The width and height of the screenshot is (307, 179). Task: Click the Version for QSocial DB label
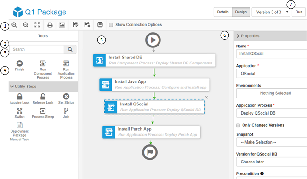pos(257,154)
